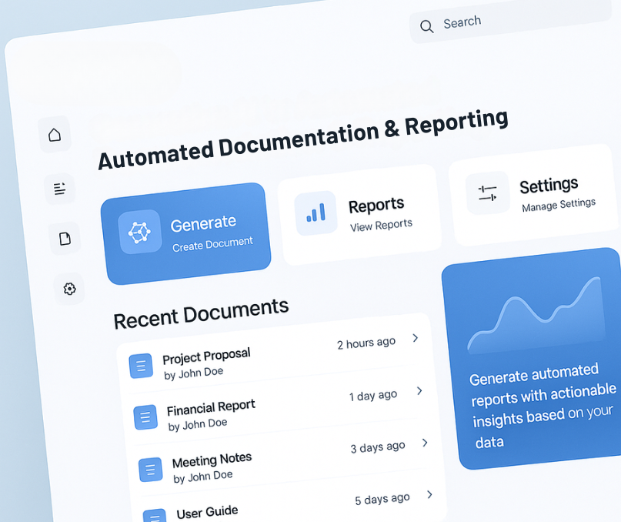Open the Home sidebar icon

(x=55, y=135)
